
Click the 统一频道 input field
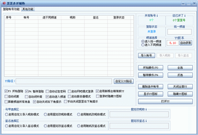click(180, 32)
